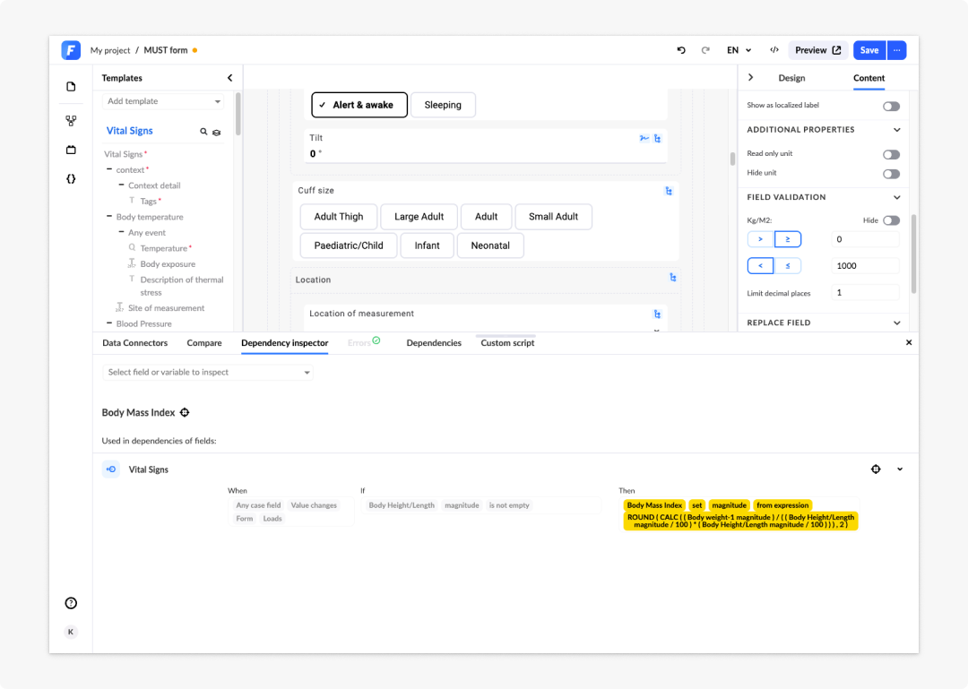Collapse the Additional Properties section
Screen dimensions: 968x689
pyautogui.click(x=897, y=130)
